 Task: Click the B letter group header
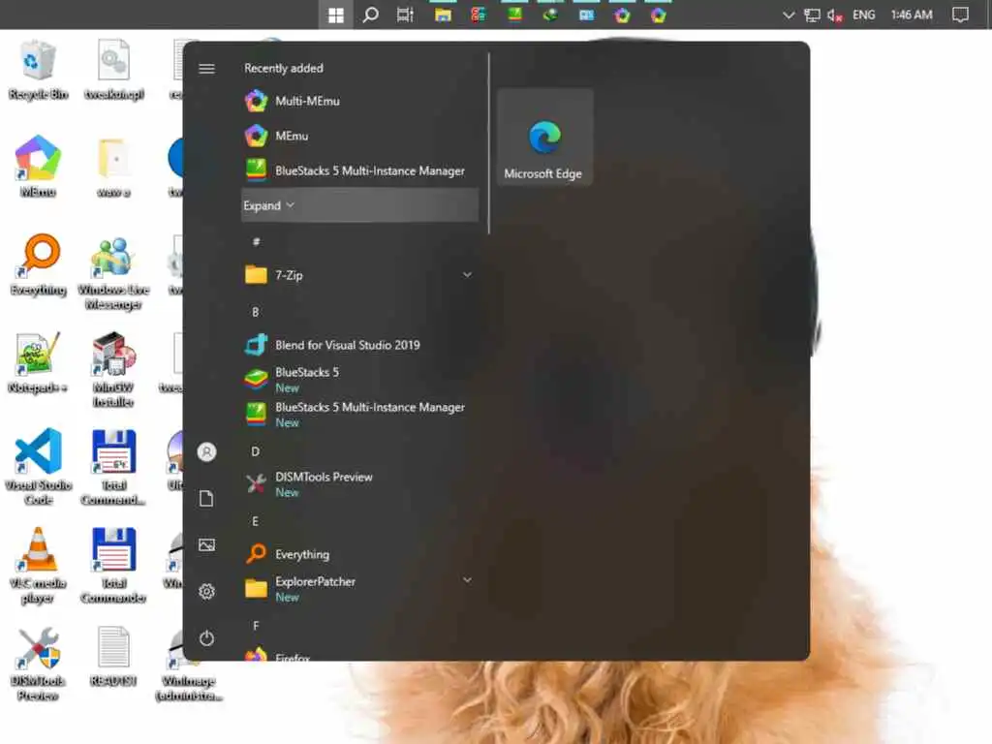(x=256, y=312)
